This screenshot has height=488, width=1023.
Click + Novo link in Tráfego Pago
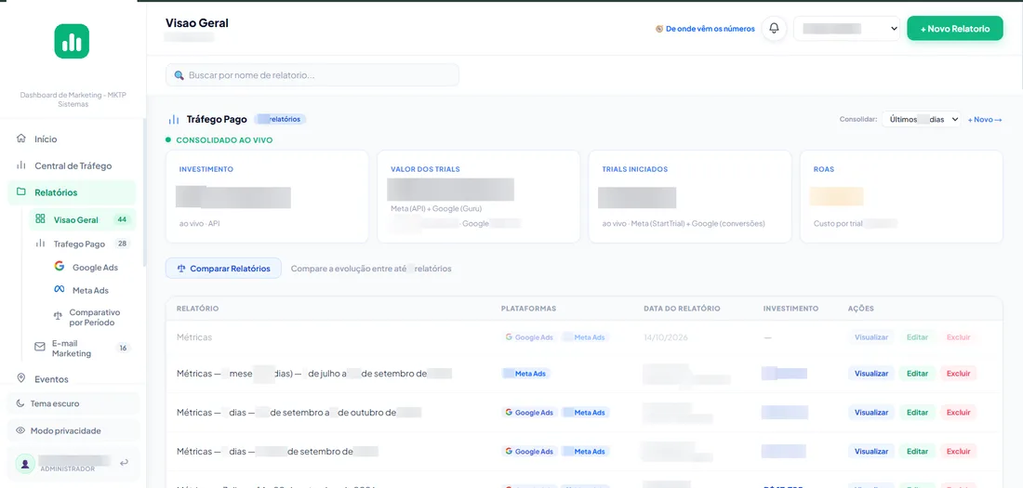[985, 119]
